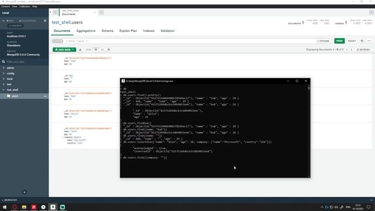The image size is (375, 211).
Task: Switch to the Indexes tab
Action: (148, 31)
